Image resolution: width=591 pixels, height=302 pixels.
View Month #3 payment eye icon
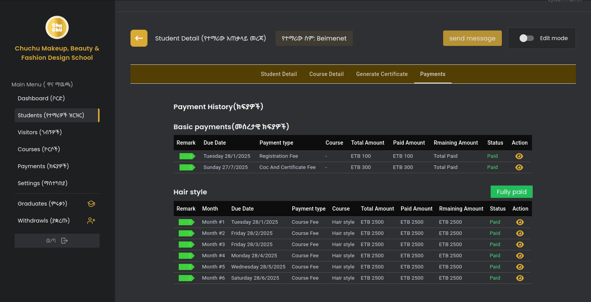point(520,245)
